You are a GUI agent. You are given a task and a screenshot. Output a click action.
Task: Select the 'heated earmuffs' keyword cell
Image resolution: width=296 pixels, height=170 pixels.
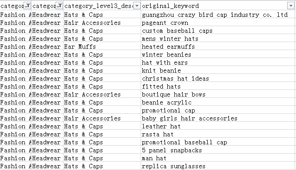pyautogui.click(x=218, y=46)
